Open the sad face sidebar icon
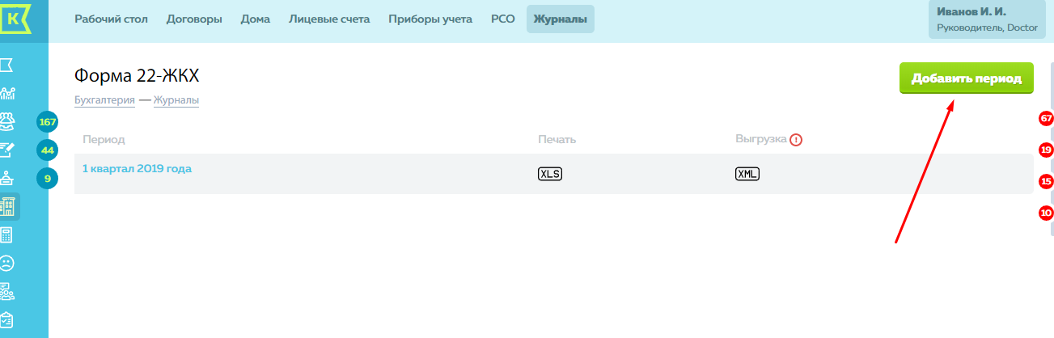 coord(6,264)
